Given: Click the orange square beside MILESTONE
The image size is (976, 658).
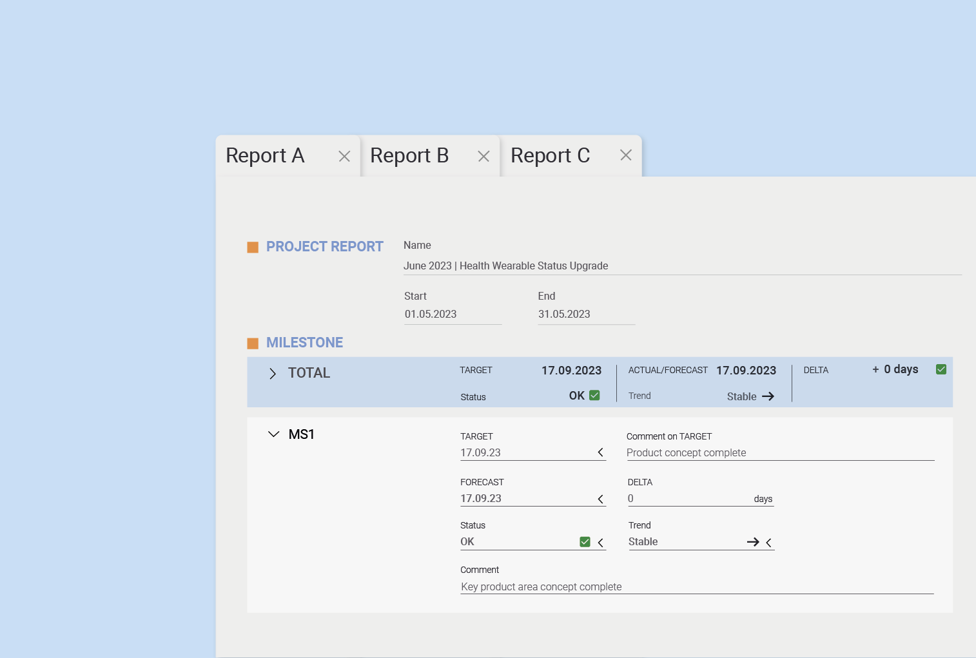Looking at the screenshot, I should [x=253, y=344].
